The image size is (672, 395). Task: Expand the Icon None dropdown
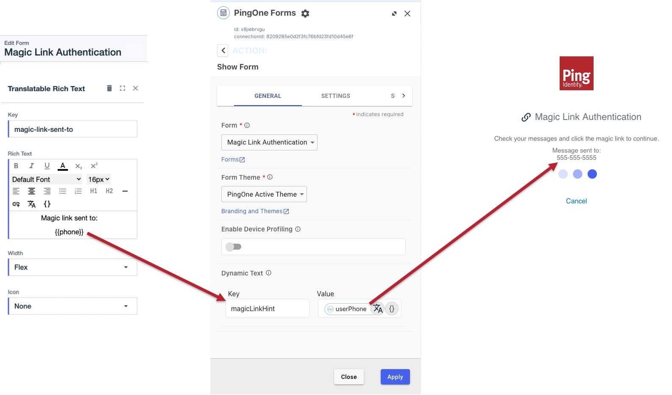pyautogui.click(x=72, y=306)
